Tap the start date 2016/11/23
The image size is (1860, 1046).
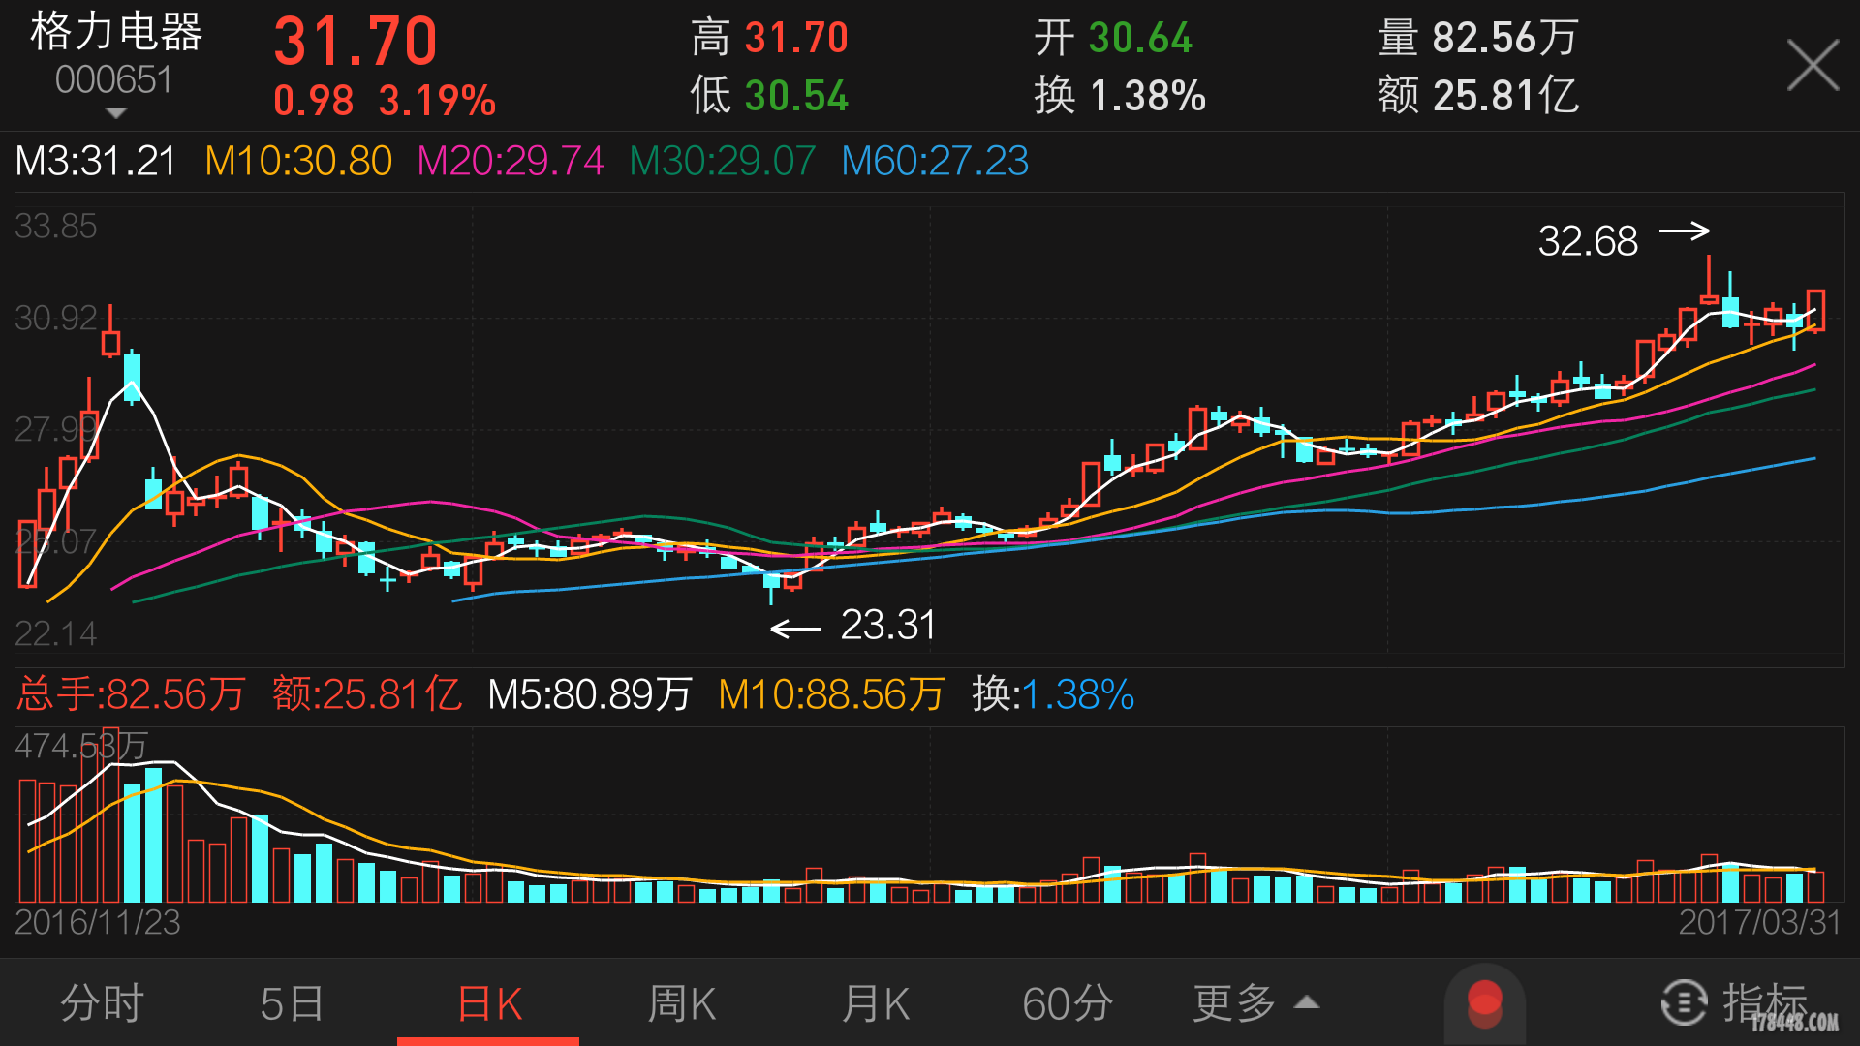coord(98,922)
